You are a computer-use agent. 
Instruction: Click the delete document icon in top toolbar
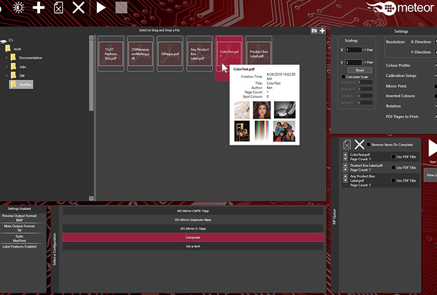58,8
